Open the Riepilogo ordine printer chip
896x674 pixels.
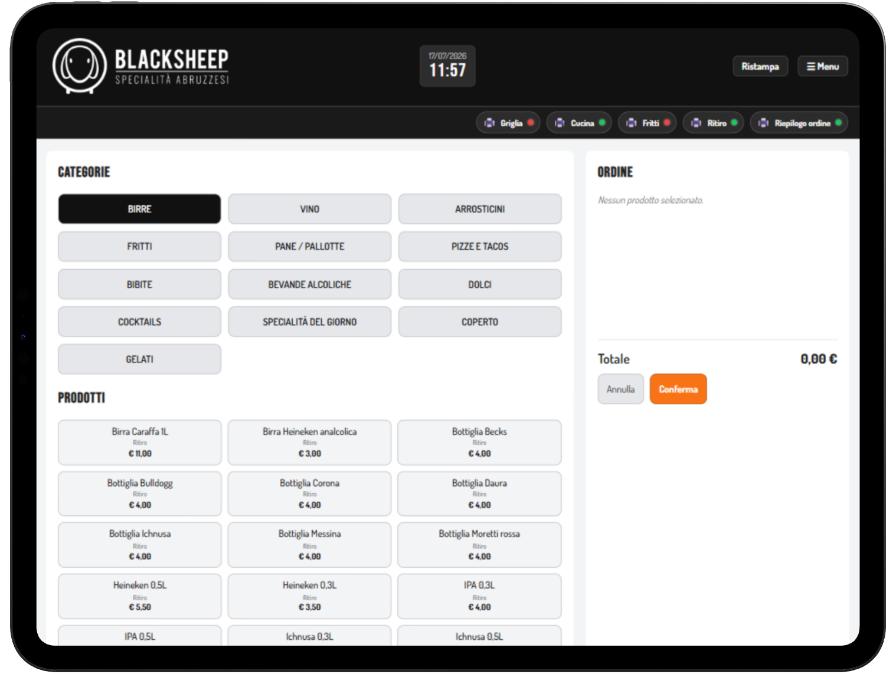coord(799,123)
